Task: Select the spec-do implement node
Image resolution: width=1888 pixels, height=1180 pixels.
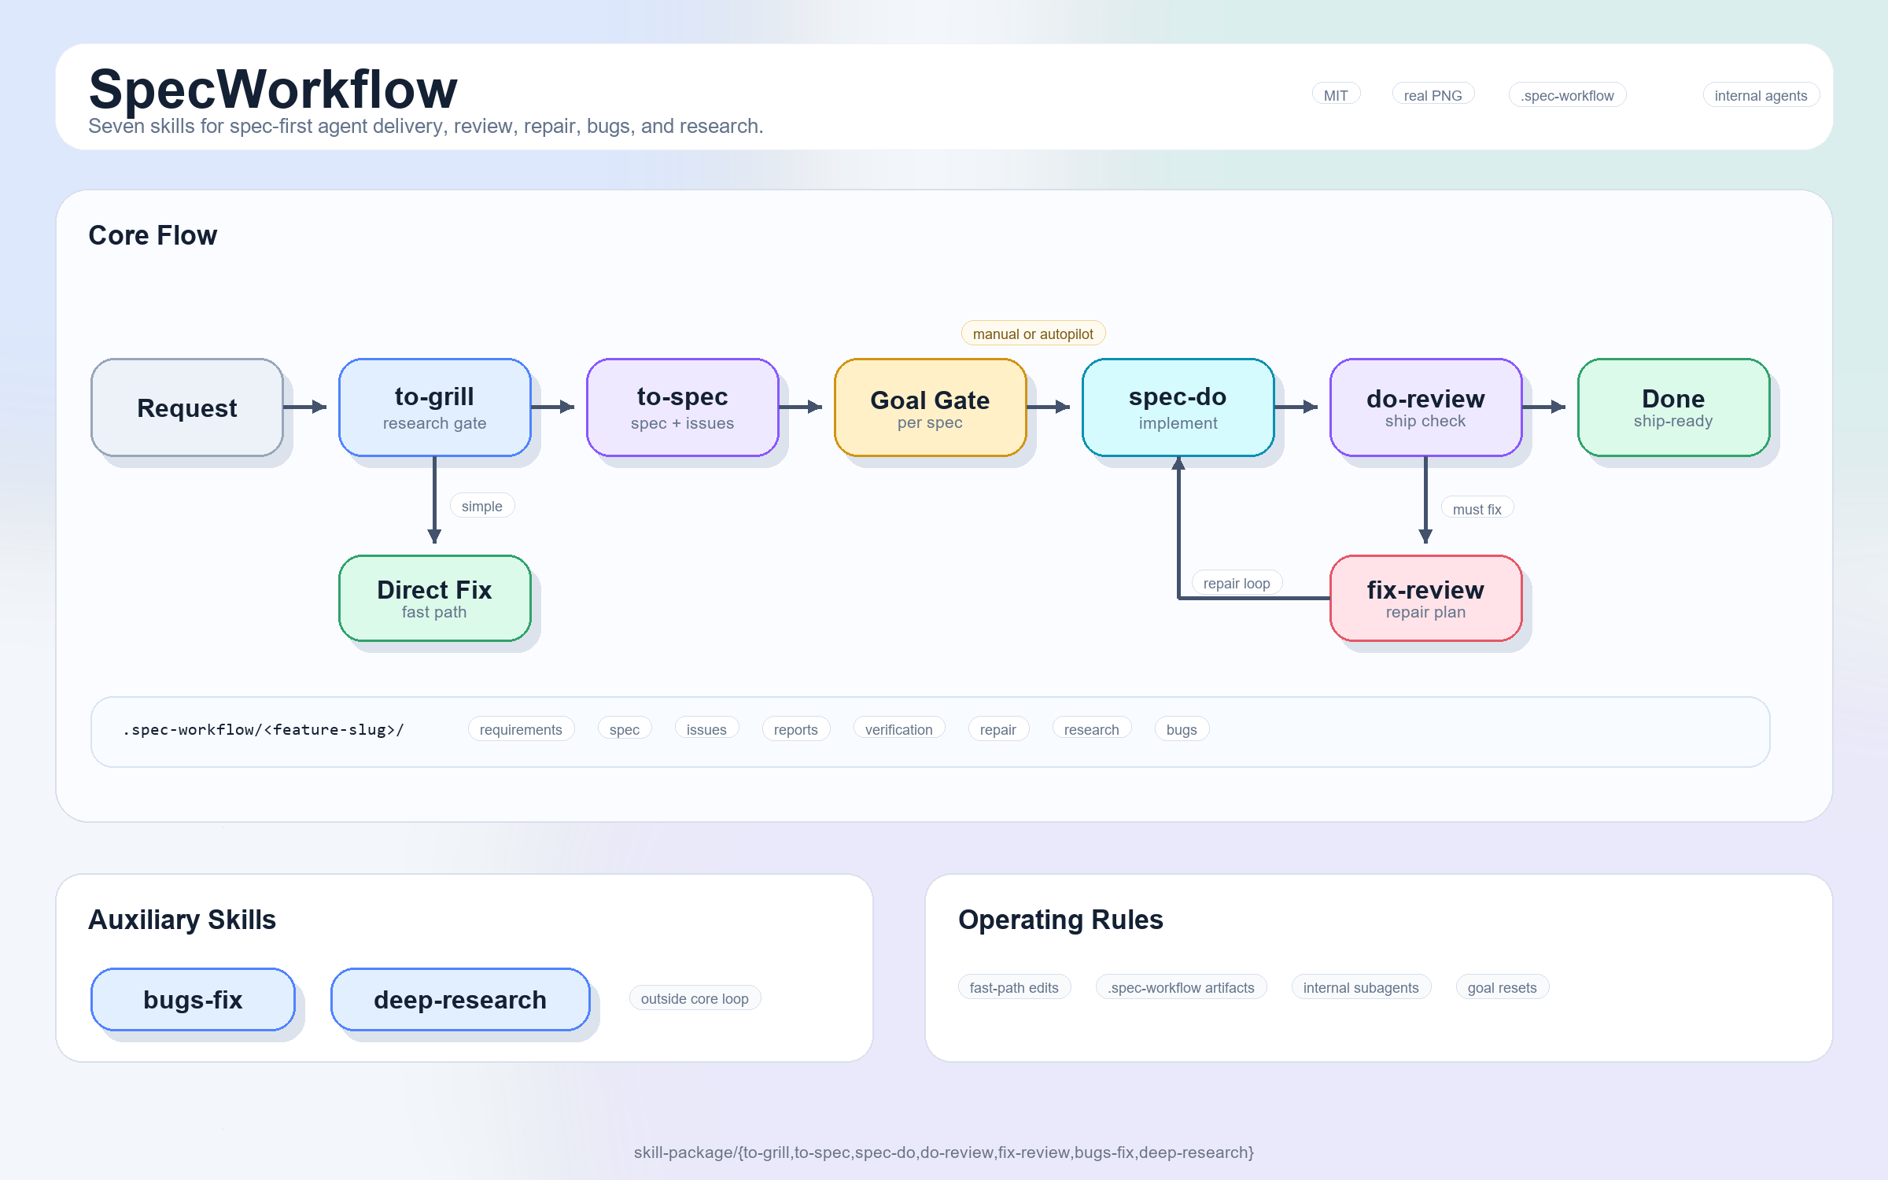Action: click(1178, 407)
